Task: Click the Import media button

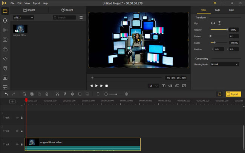Action: point(29,10)
